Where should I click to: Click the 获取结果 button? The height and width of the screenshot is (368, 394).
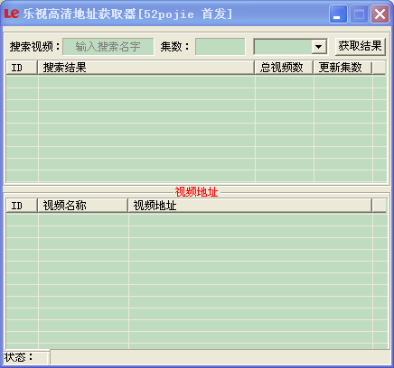(x=361, y=47)
